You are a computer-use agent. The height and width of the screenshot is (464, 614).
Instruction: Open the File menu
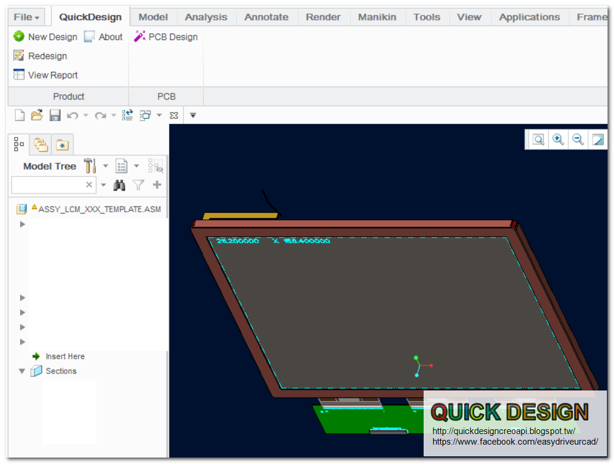point(24,17)
